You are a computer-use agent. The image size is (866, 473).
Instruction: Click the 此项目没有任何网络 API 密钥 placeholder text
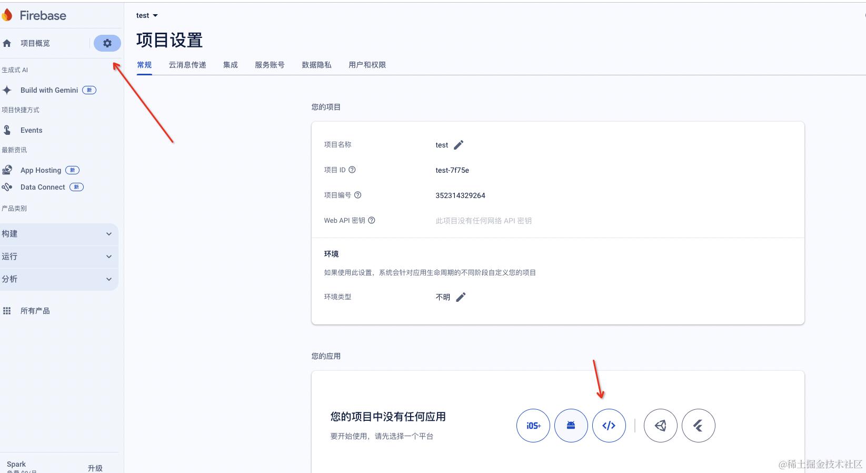(483, 221)
